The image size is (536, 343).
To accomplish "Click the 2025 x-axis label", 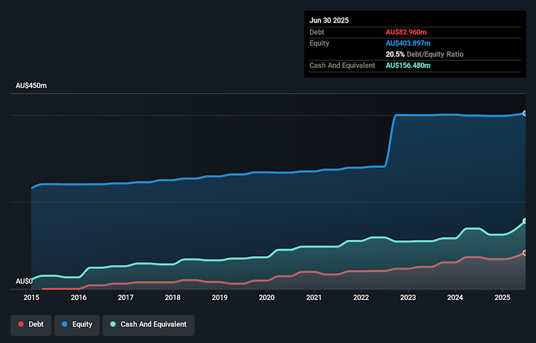I will (502, 297).
